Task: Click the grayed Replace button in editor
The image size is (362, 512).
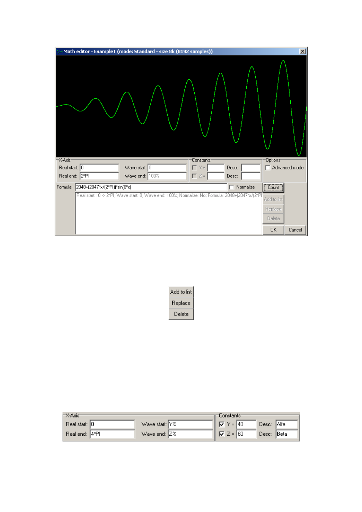Action: point(273,209)
